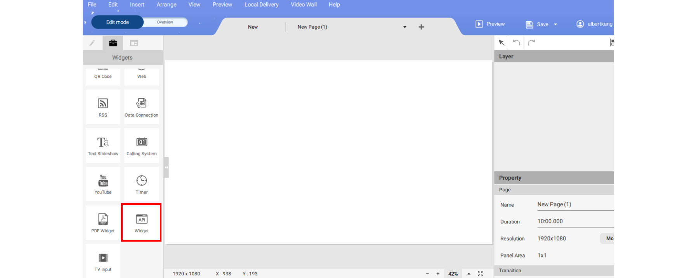Viewport: 687px width, 278px height.
Task: Click the Preview button
Action: pos(491,24)
